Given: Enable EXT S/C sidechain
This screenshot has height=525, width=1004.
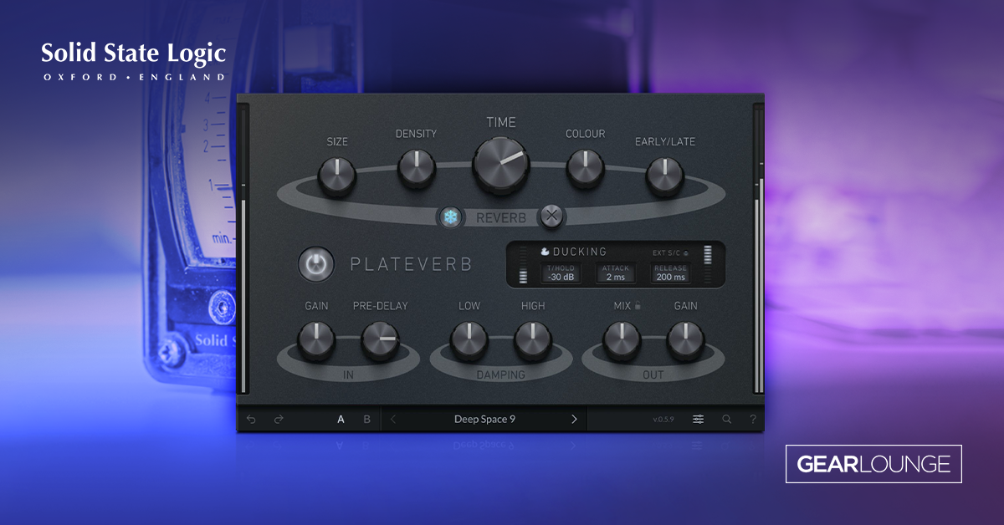Looking at the screenshot, I should [x=685, y=252].
